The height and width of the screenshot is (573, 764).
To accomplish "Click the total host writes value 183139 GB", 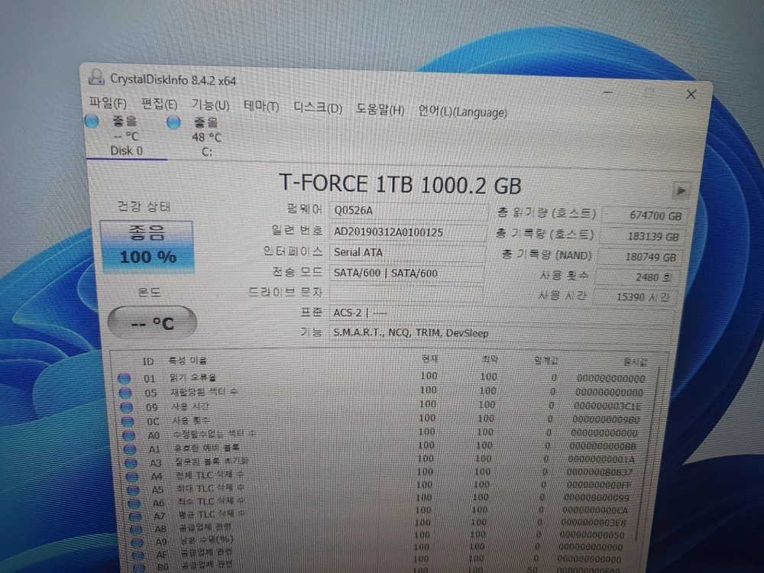I will pyautogui.click(x=641, y=236).
